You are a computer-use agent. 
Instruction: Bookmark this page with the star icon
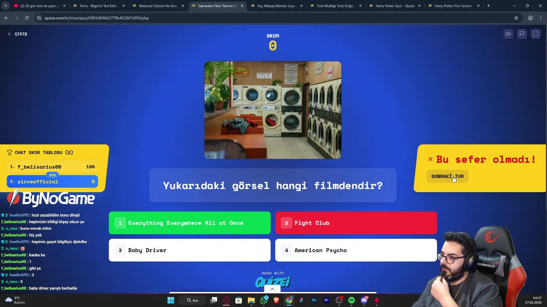click(x=516, y=18)
